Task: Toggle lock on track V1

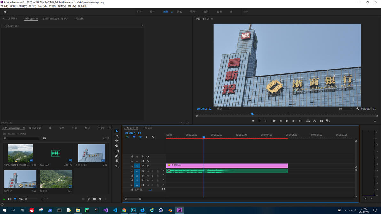Action: point(132,166)
